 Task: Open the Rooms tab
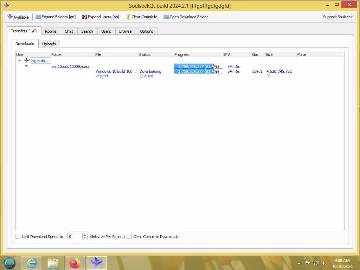tap(51, 31)
